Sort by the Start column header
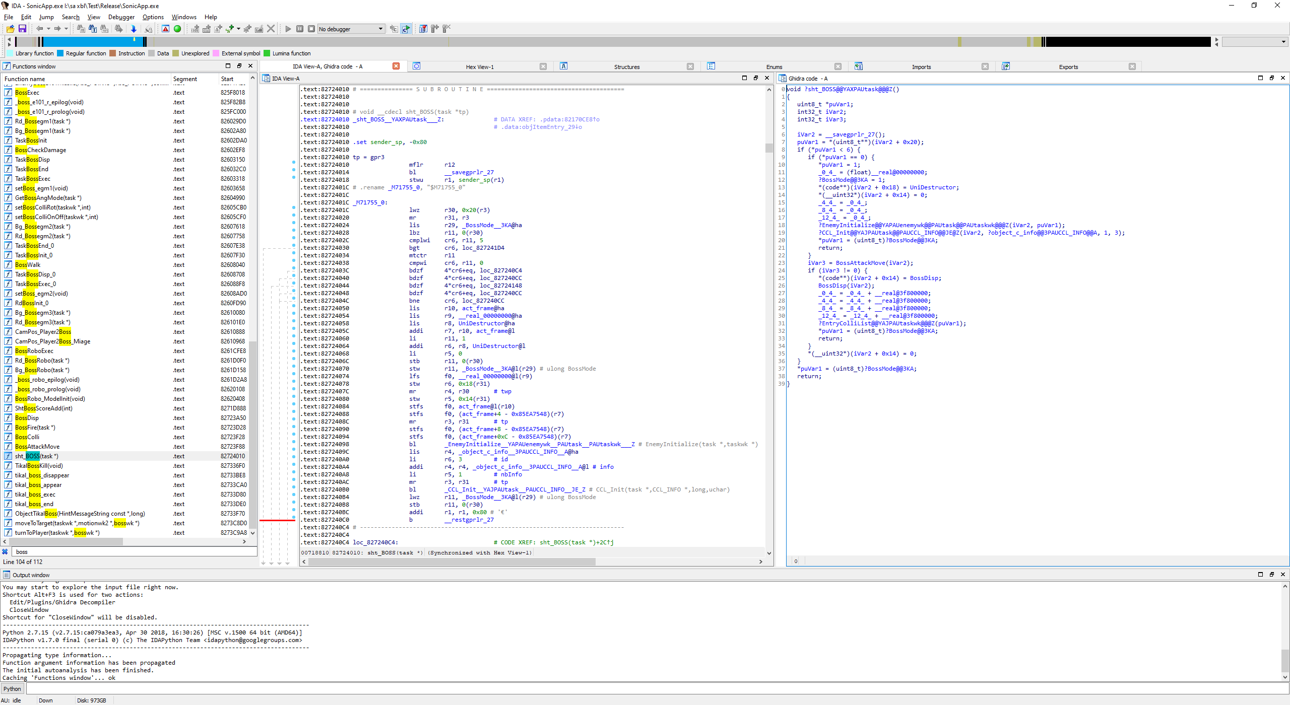The image size is (1290, 705). point(234,79)
